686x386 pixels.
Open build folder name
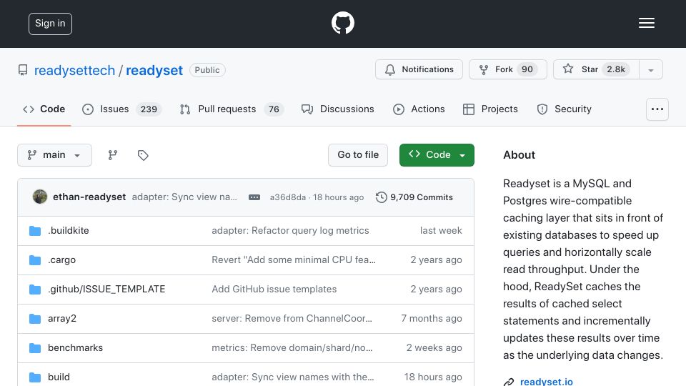point(59,377)
